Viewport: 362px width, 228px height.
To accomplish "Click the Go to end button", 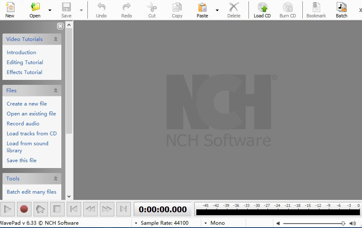I will point(123,209).
